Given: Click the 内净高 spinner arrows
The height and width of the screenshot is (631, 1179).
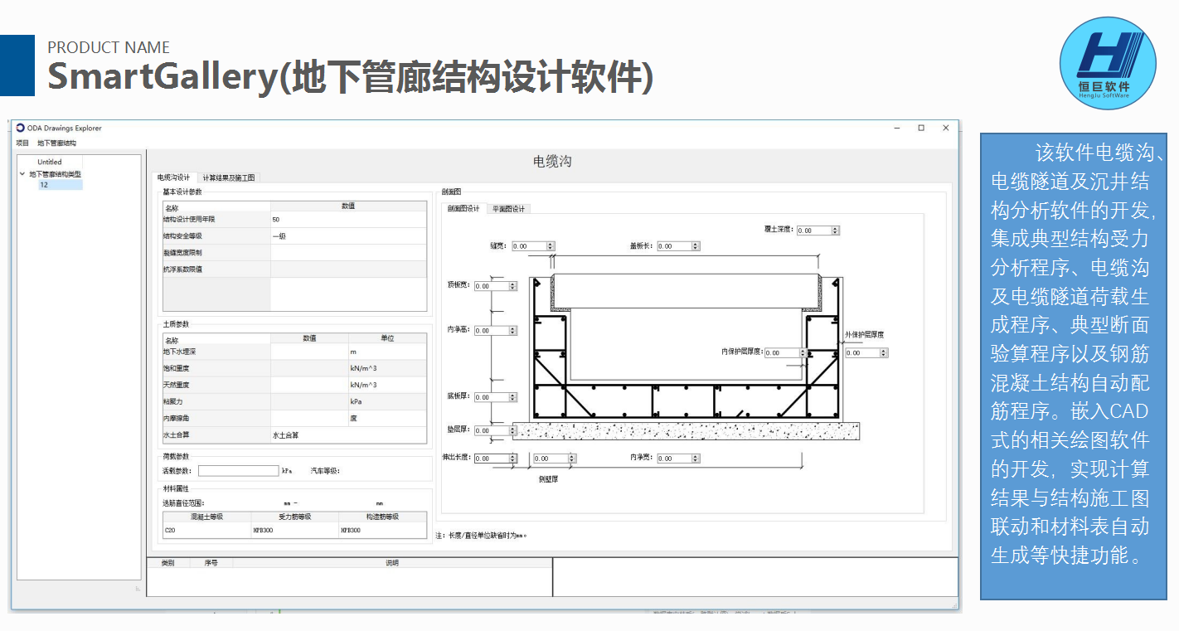Looking at the screenshot, I should click(x=512, y=331).
